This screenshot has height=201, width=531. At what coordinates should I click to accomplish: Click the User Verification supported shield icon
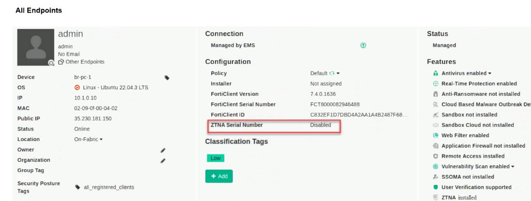click(x=436, y=187)
